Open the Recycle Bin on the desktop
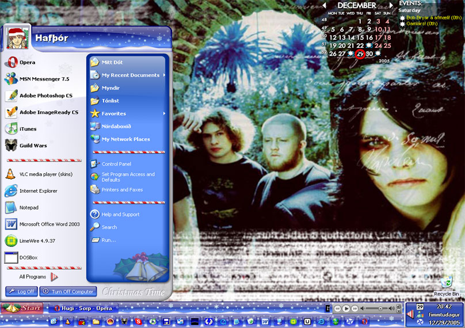 click(447, 285)
